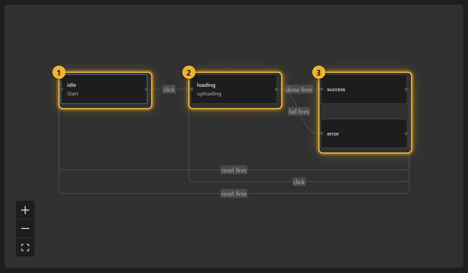Zoom out with the minus button
468x273 pixels.
[25, 229]
